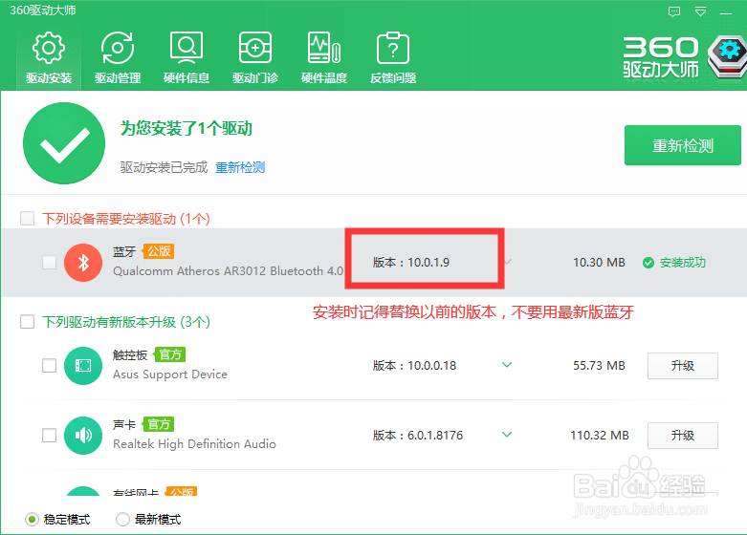Screen dimensions: 747x535
Task: Open the 硬件信息 monitor icon
Action: click(187, 48)
